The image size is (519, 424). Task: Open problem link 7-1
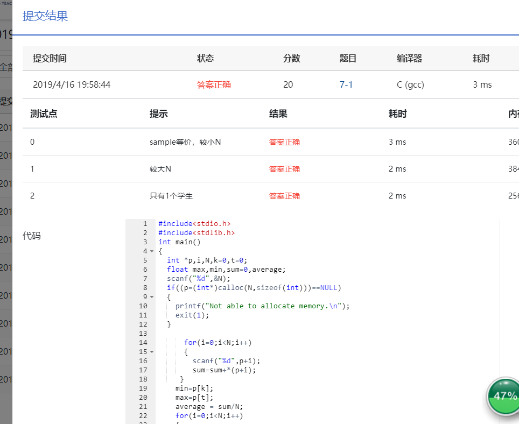tap(346, 84)
